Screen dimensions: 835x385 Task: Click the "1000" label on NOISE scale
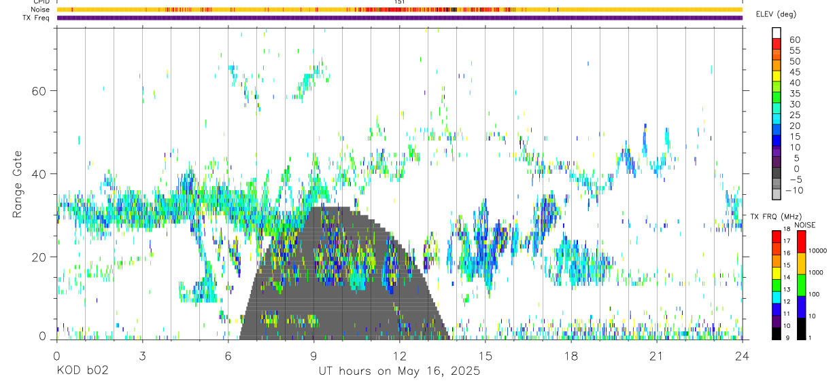coord(817,273)
